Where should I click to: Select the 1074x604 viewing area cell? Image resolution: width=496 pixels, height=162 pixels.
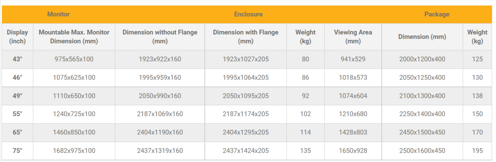point(353,96)
